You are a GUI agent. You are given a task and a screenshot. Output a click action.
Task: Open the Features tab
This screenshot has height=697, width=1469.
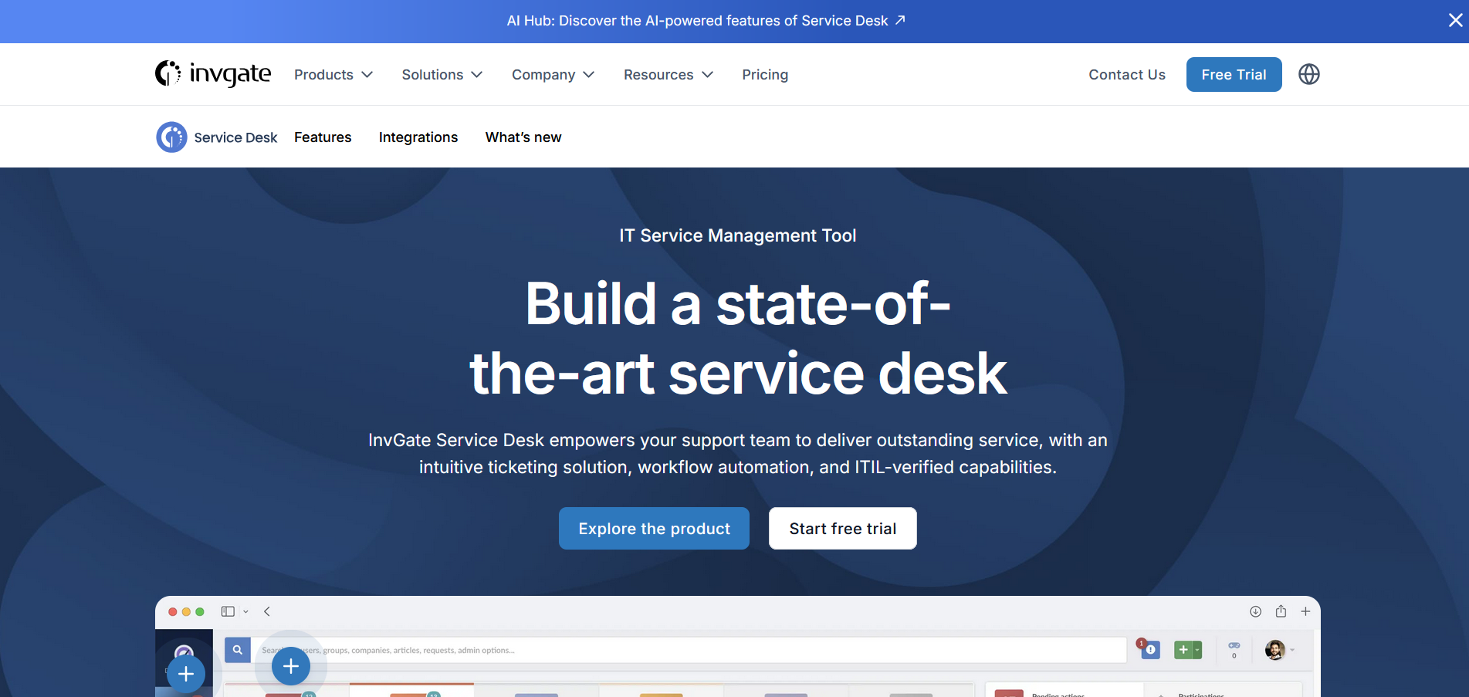323,137
